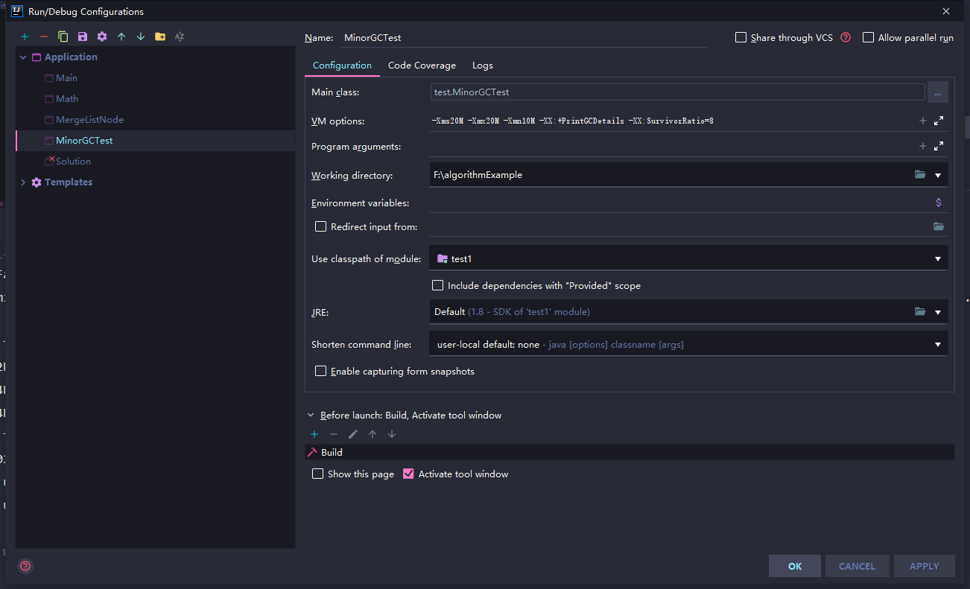
Task: Uncheck Activate tool window
Action: pos(408,474)
